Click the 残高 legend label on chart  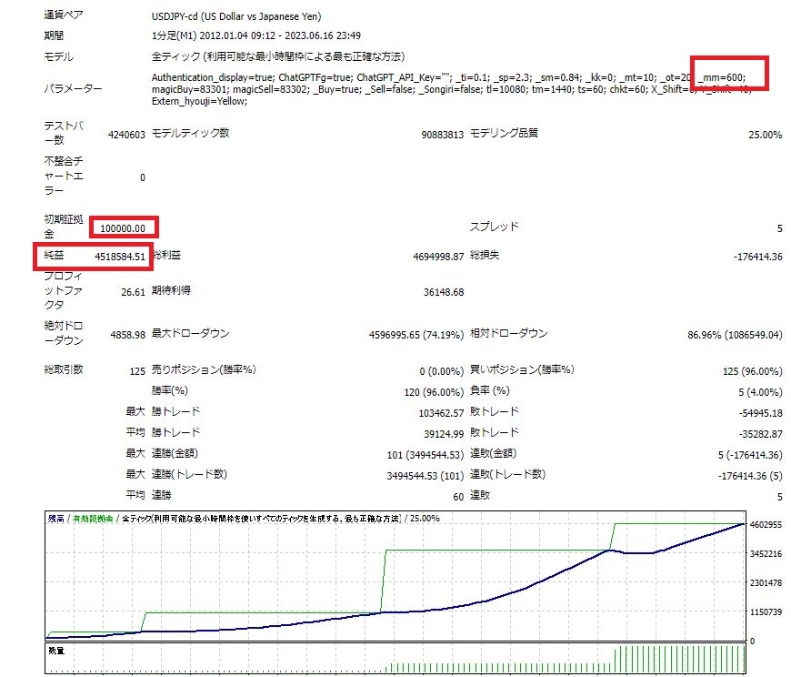56,519
